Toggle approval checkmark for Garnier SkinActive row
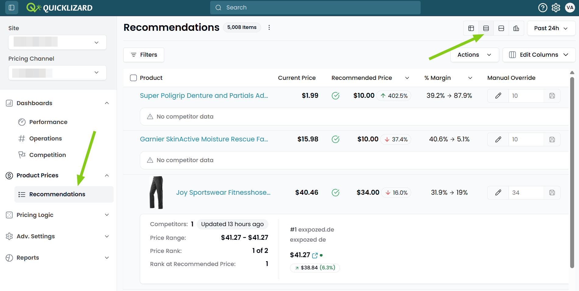 coord(335,139)
